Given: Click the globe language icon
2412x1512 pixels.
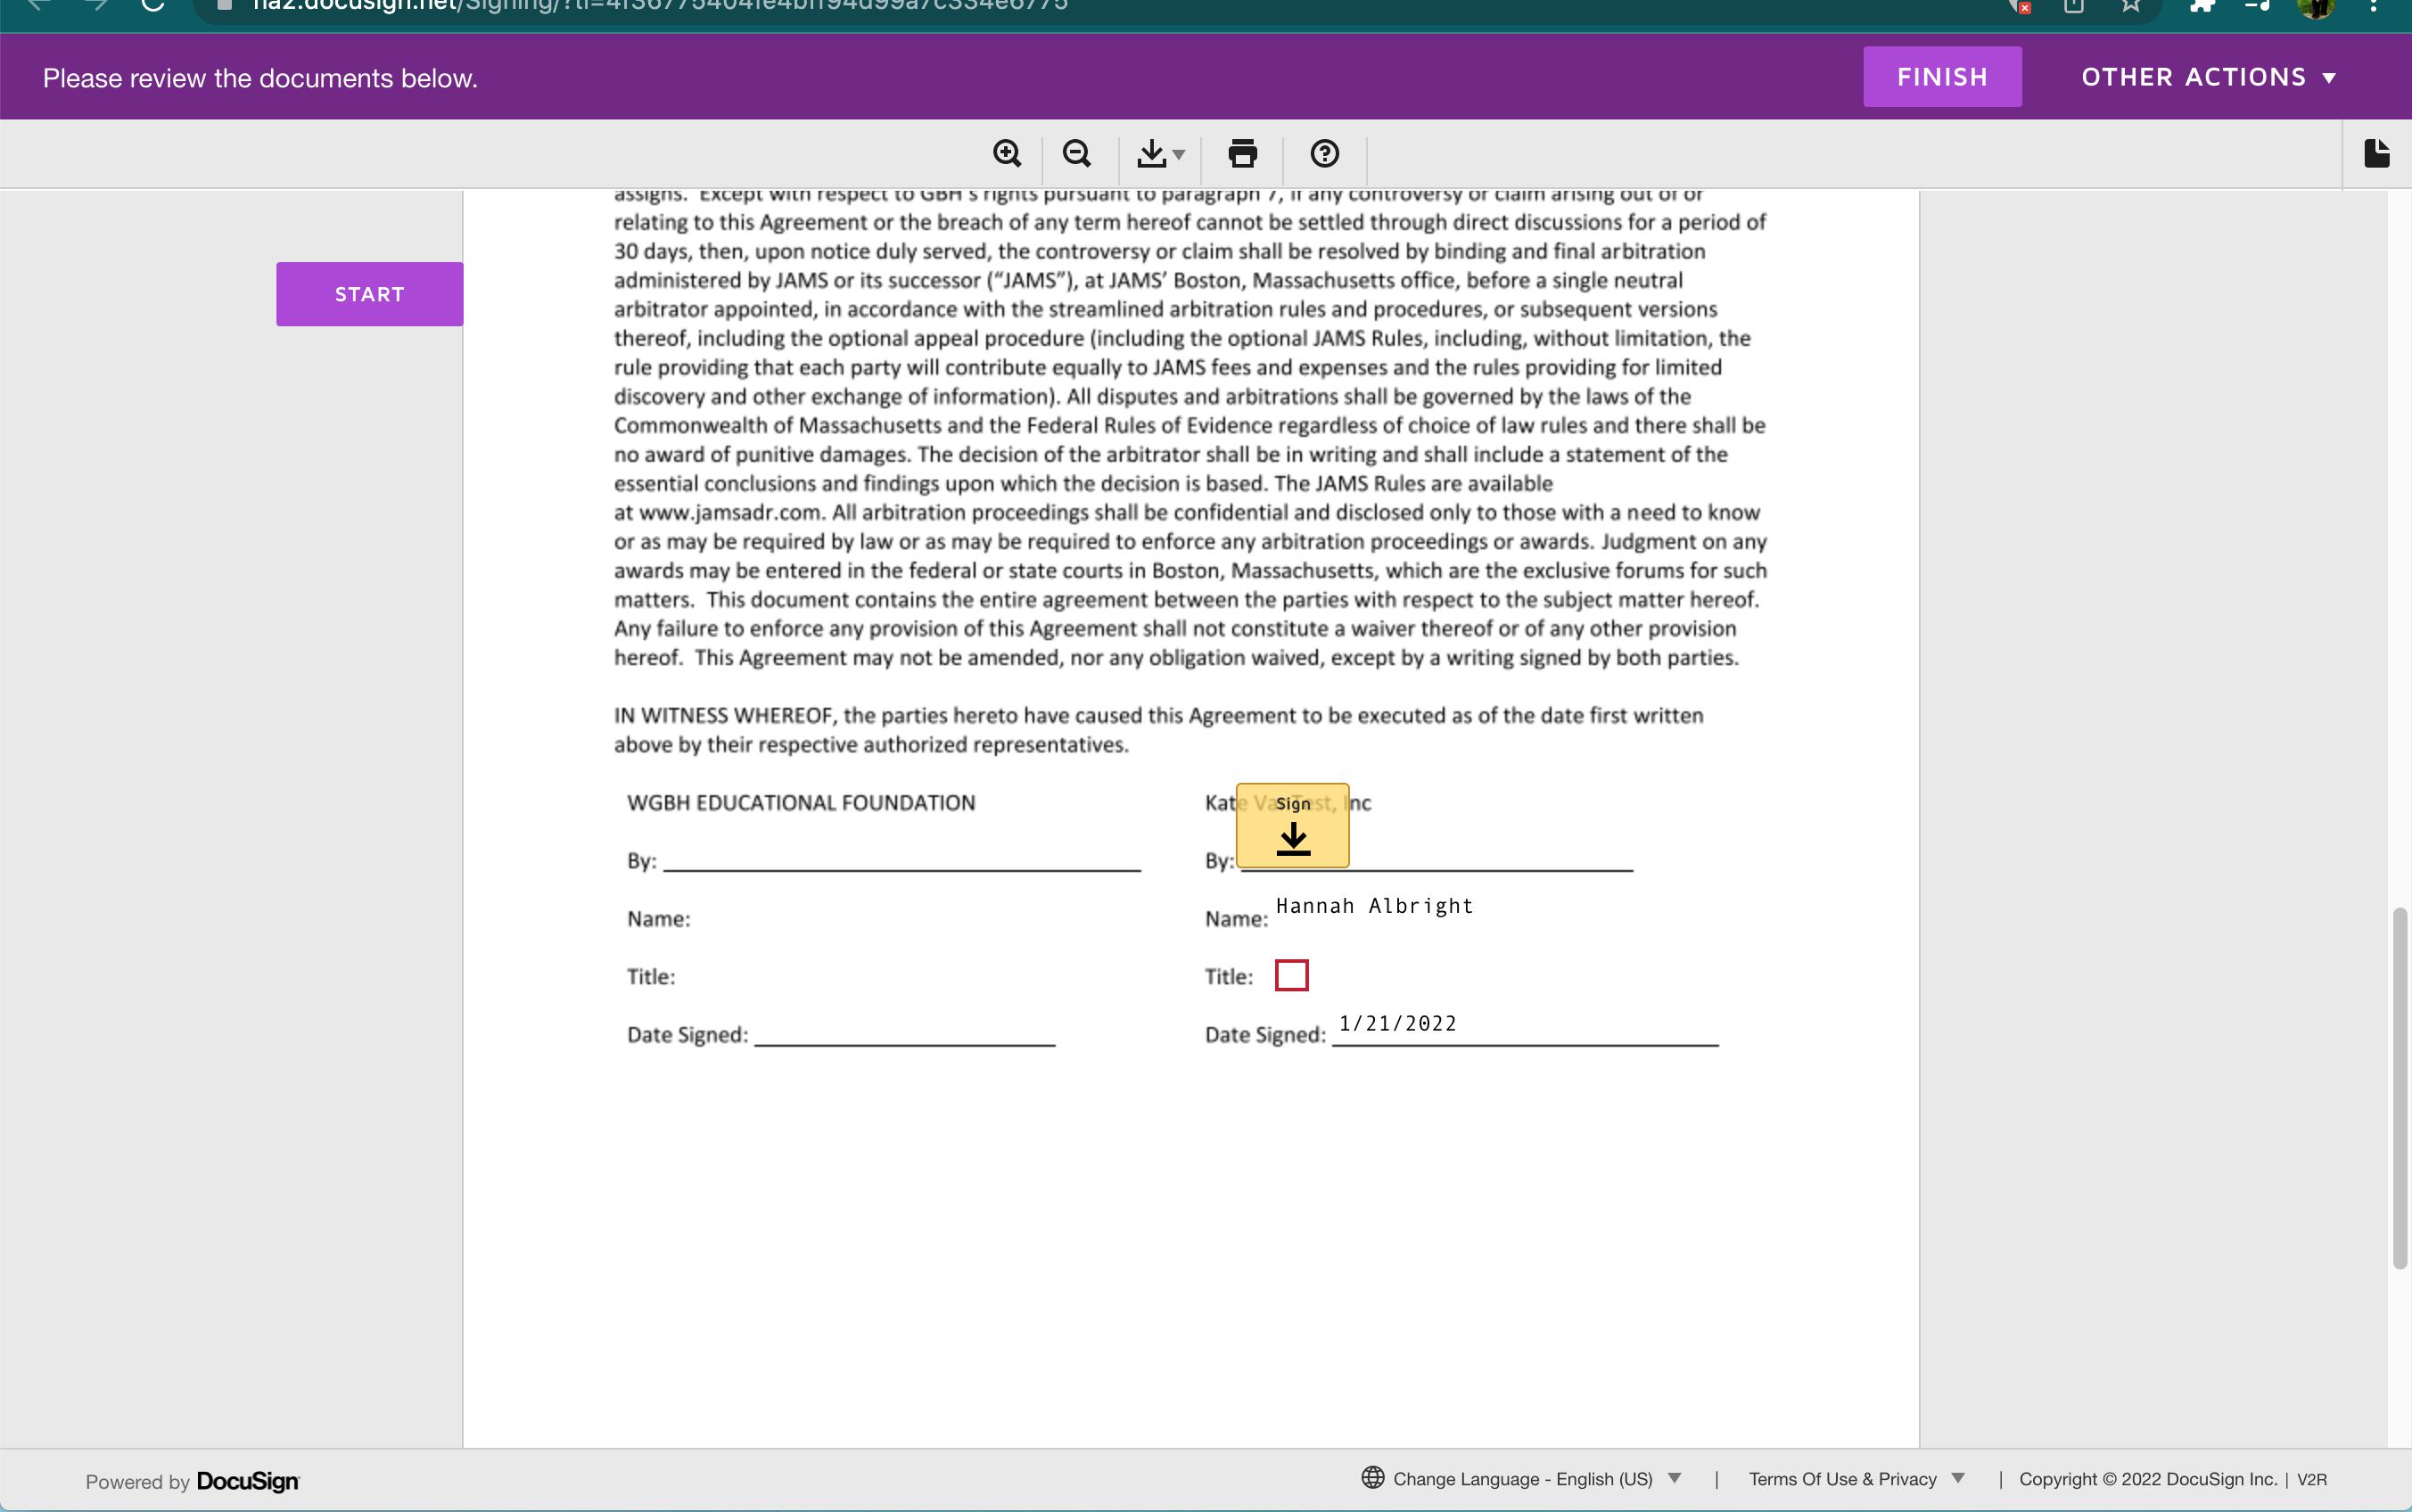Looking at the screenshot, I should [1372, 1478].
